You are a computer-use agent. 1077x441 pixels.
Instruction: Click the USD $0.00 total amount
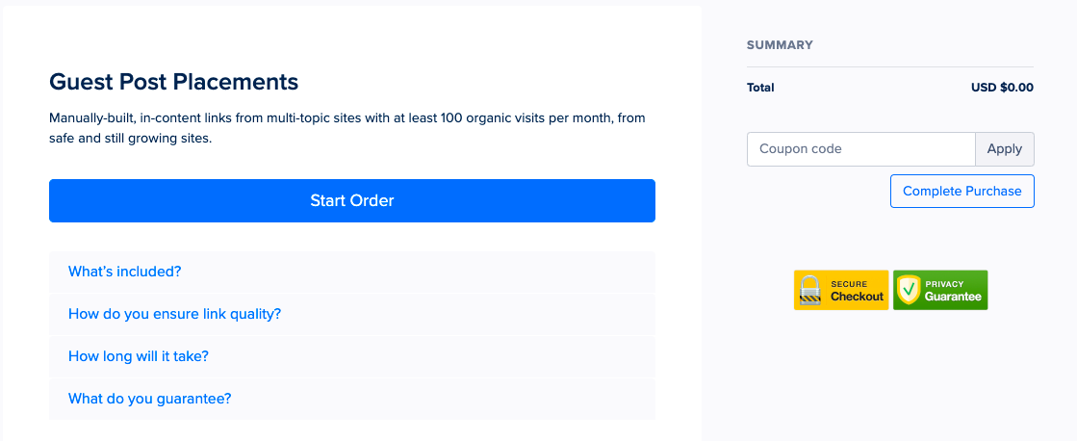(x=1002, y=88)
